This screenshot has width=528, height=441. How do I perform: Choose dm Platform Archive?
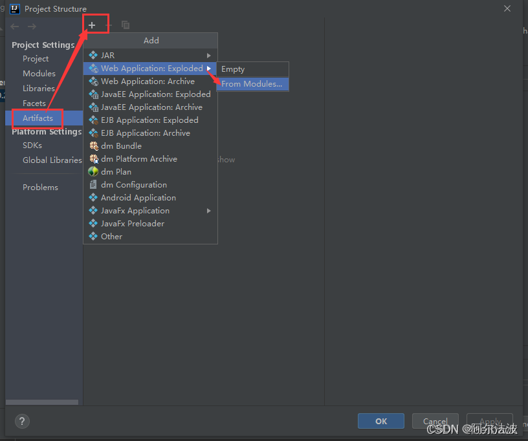click(150, 159)
